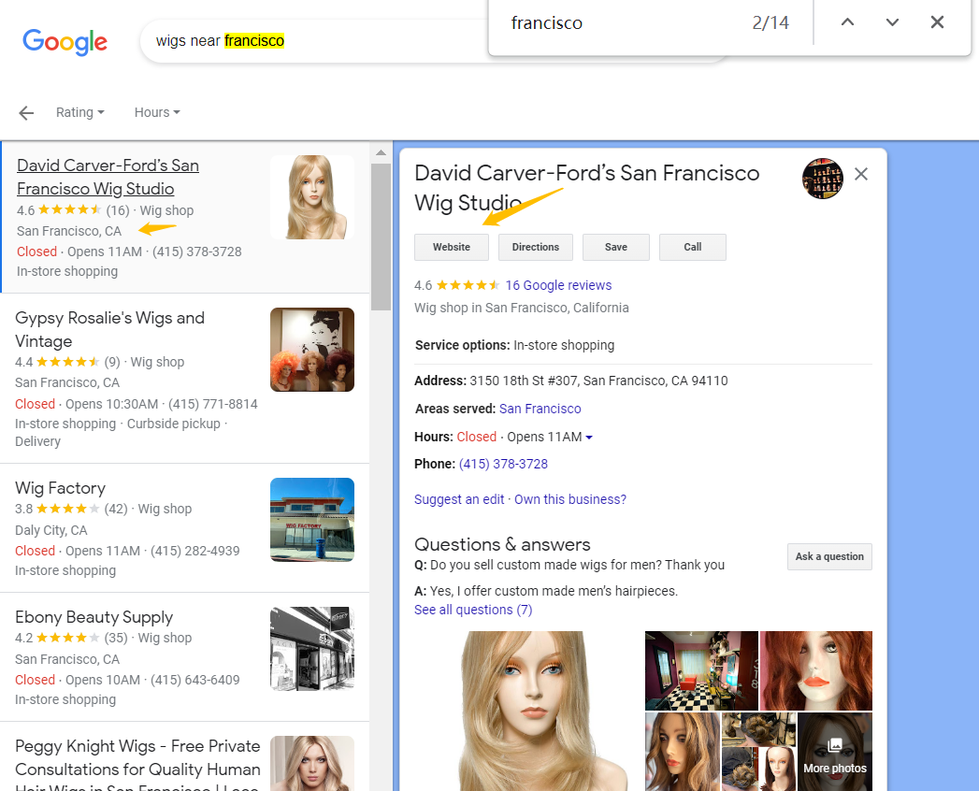
Task: Click Wig Factory phone (415) 282-4939
Action: point(194,551)
